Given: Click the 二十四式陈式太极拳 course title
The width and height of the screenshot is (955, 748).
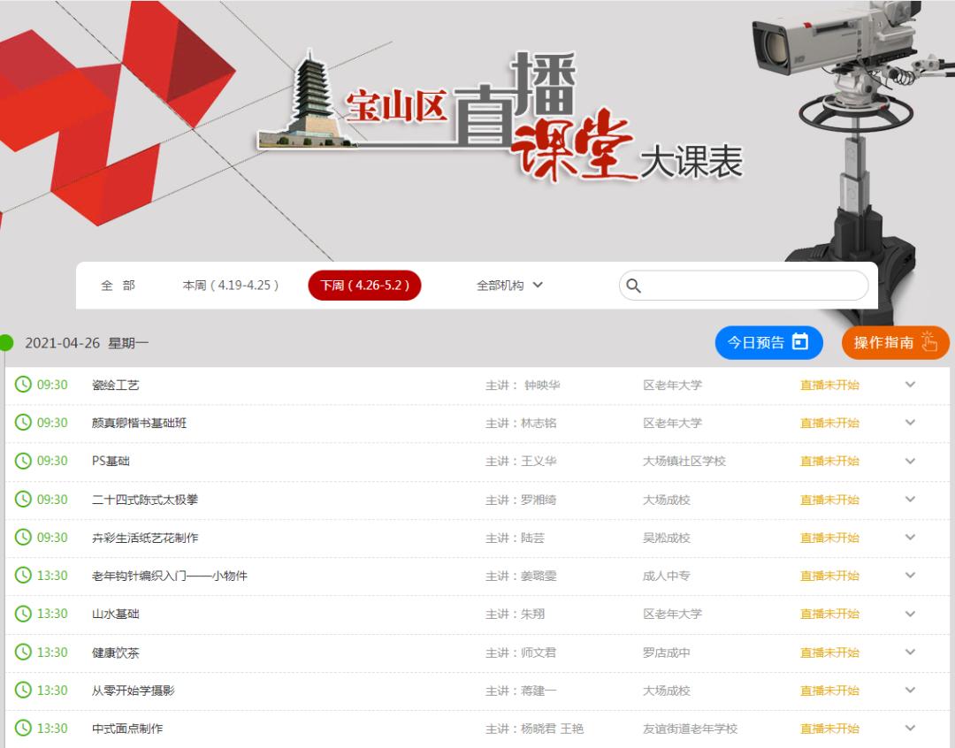Looking at the screenshot, I should [144, 500].
